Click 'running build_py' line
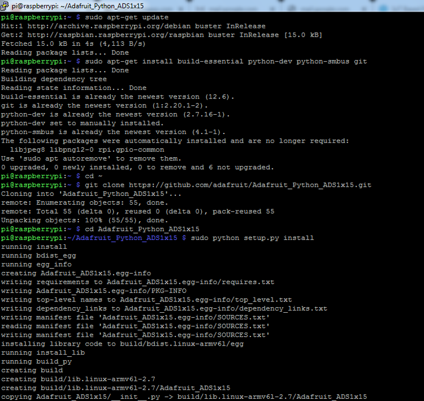 [x=36, y=361]
